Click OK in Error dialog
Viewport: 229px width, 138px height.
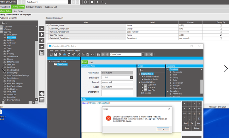coord(163,129)
